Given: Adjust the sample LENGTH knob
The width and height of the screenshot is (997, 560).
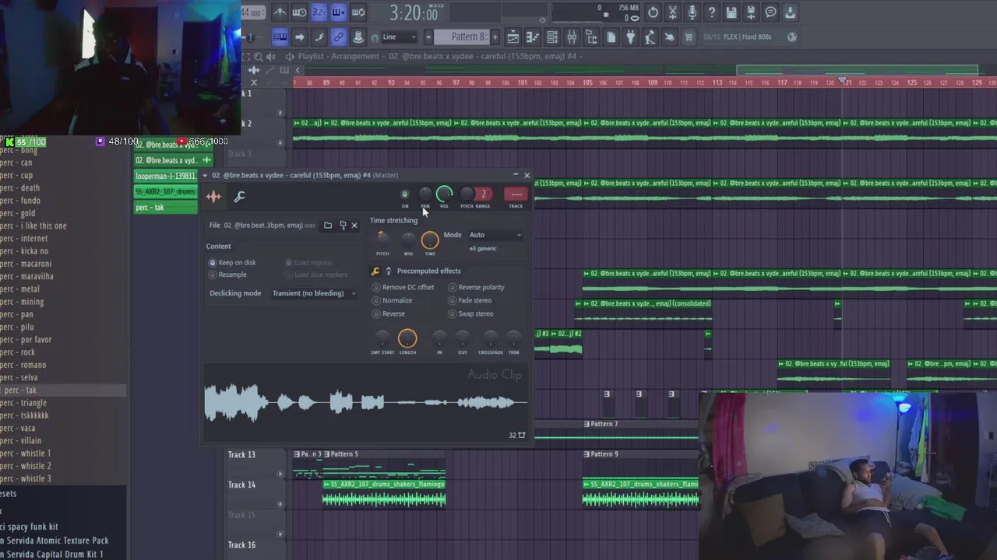Looking at the screenshot, I should pyautogui.click(x=407, y=338).
